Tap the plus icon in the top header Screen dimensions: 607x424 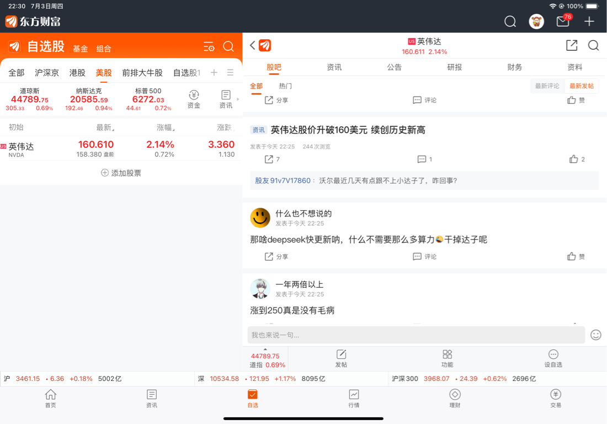click(x=589, y=22)
